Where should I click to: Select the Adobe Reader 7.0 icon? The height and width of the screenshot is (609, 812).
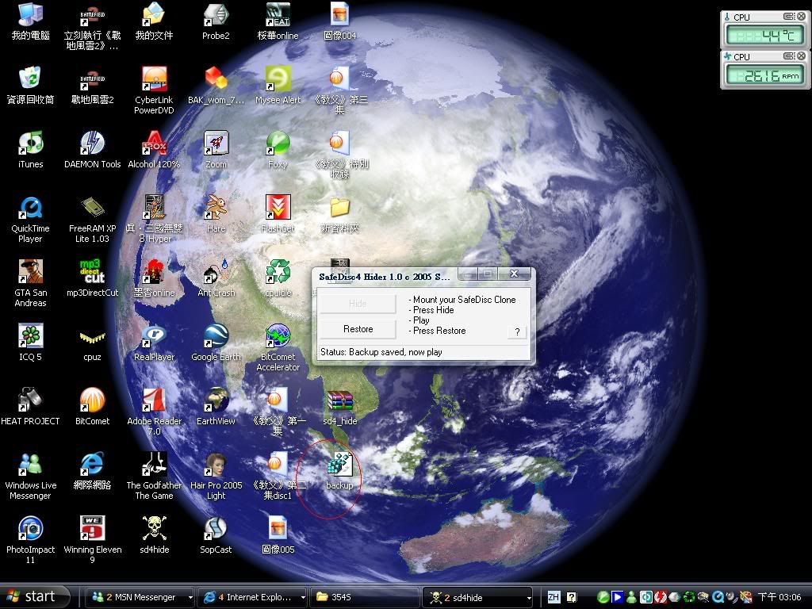tap(155, 400)
